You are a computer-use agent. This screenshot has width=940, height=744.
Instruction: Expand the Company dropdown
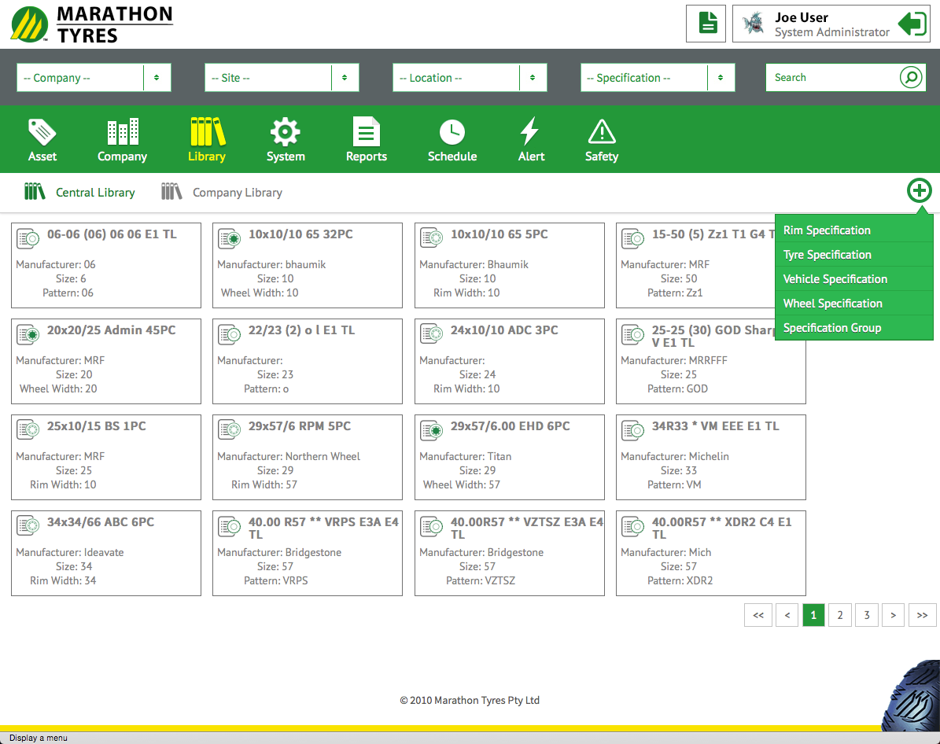[94, 78]
